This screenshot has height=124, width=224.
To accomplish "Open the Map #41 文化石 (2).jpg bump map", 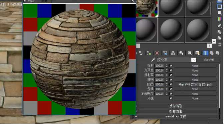I will coord(195,84).
